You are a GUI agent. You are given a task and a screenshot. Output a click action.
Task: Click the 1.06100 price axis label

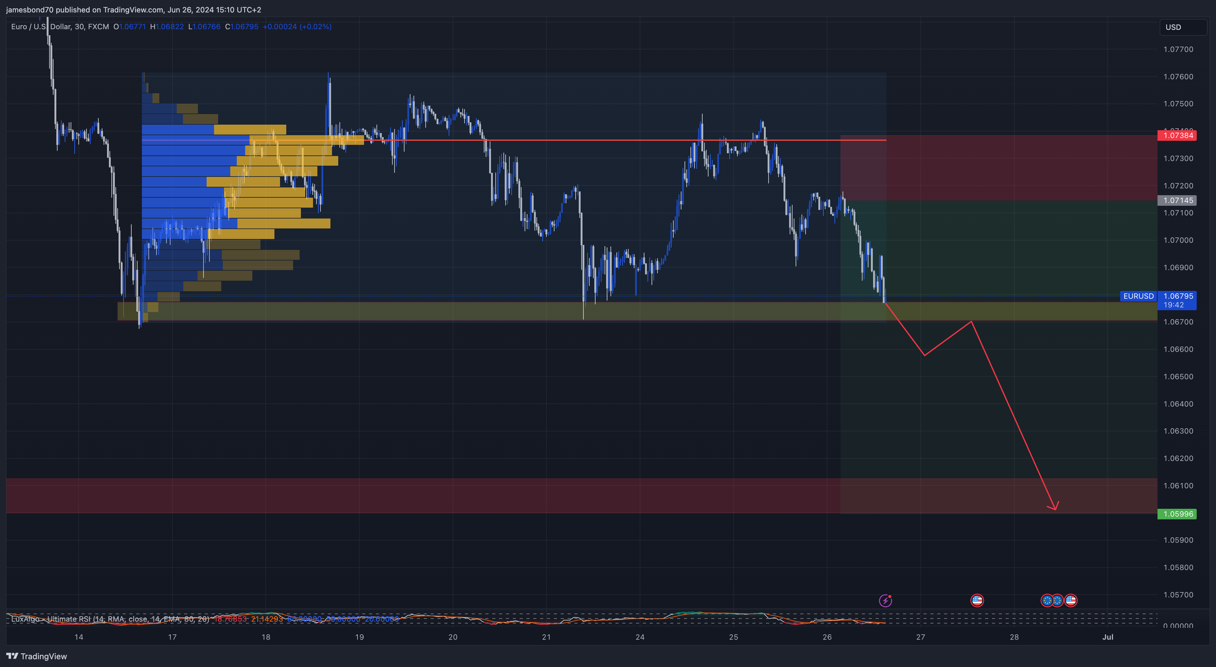pyautogui.click(x=1178, y=485)
